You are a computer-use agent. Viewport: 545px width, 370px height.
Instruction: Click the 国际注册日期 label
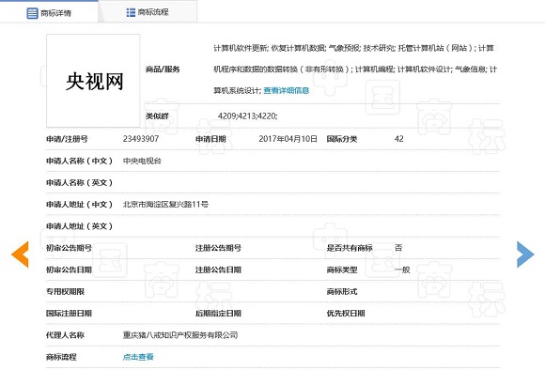click(x=69, y=313)
